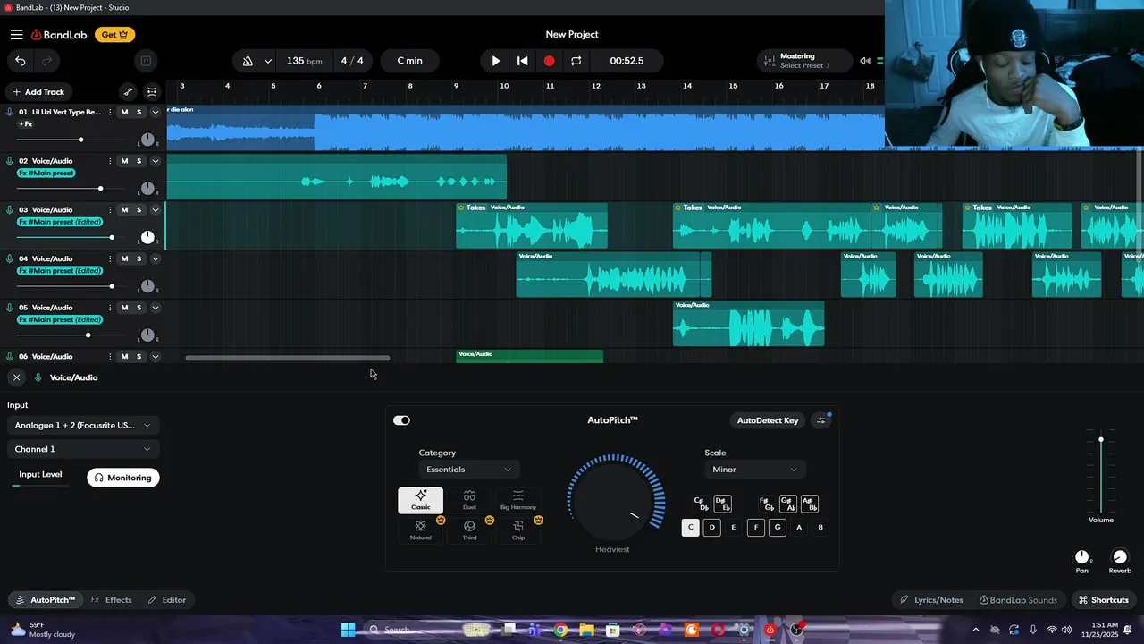The height and width of the screenshot is (644, 1144).
Task: Select the Classic AutoPitch preset
Action: (420, 500)
